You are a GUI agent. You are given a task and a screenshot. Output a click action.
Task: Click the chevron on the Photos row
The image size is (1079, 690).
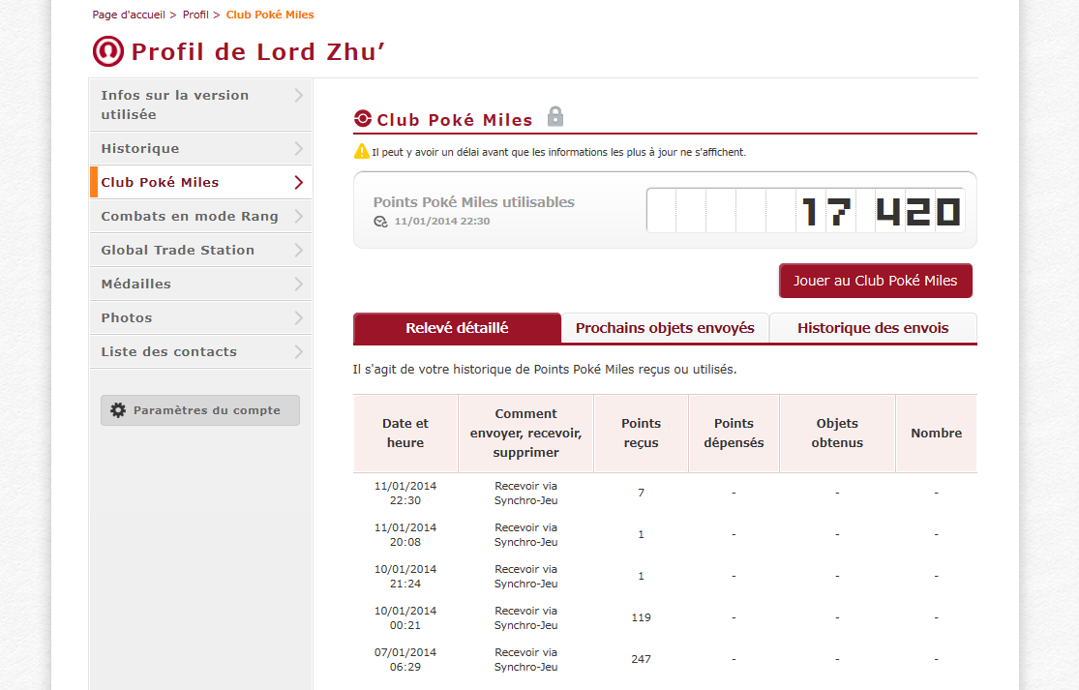pos(299,317)
